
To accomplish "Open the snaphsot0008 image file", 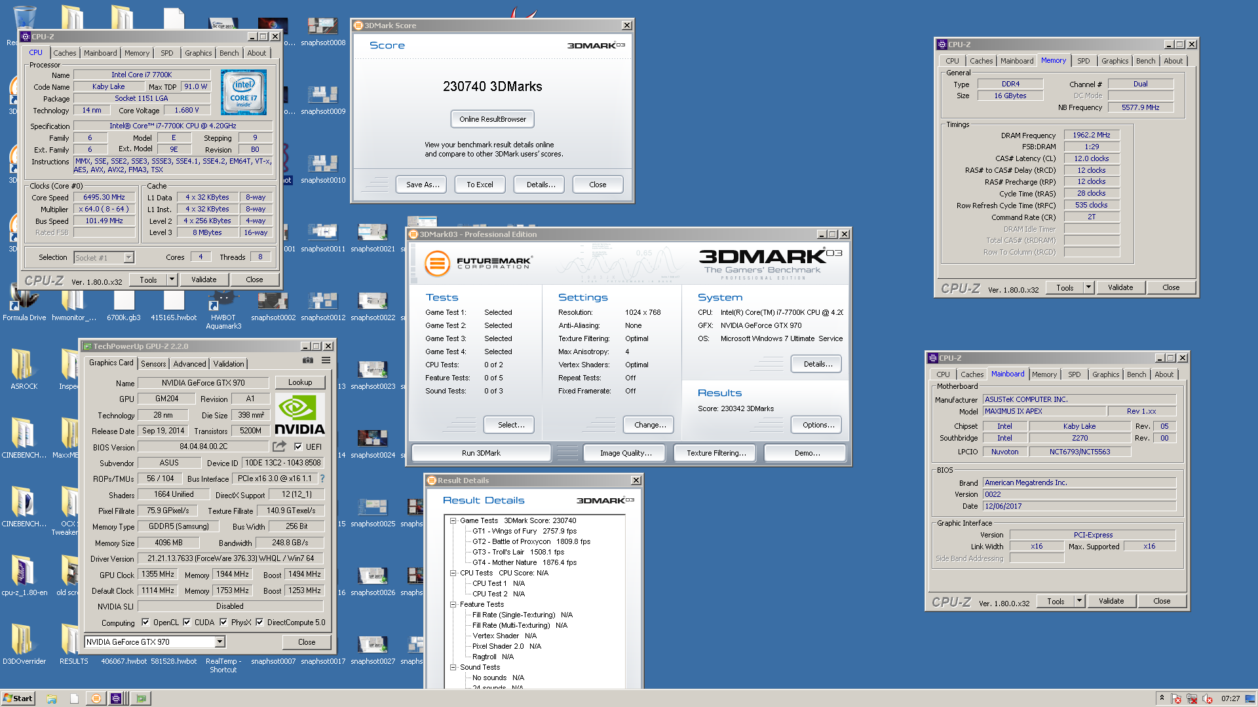I will tap(323, 31).
